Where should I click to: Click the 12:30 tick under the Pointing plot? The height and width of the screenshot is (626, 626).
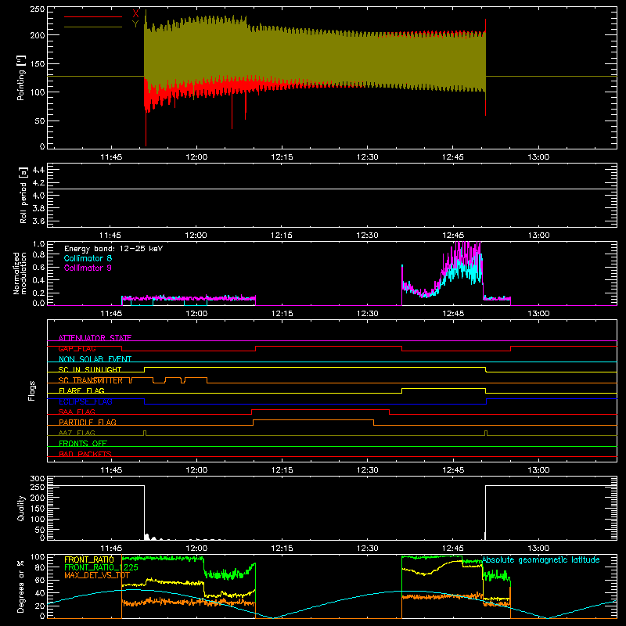tap(368, 157)
